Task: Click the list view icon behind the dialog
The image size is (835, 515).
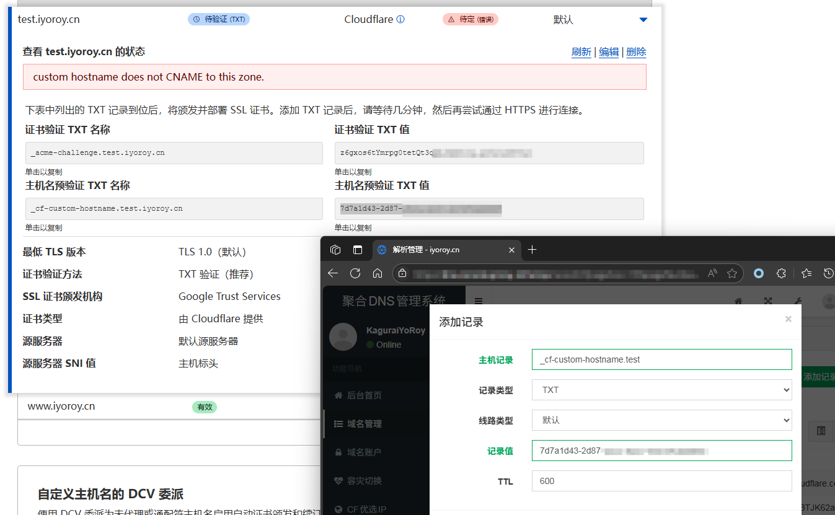Action: 821,430
